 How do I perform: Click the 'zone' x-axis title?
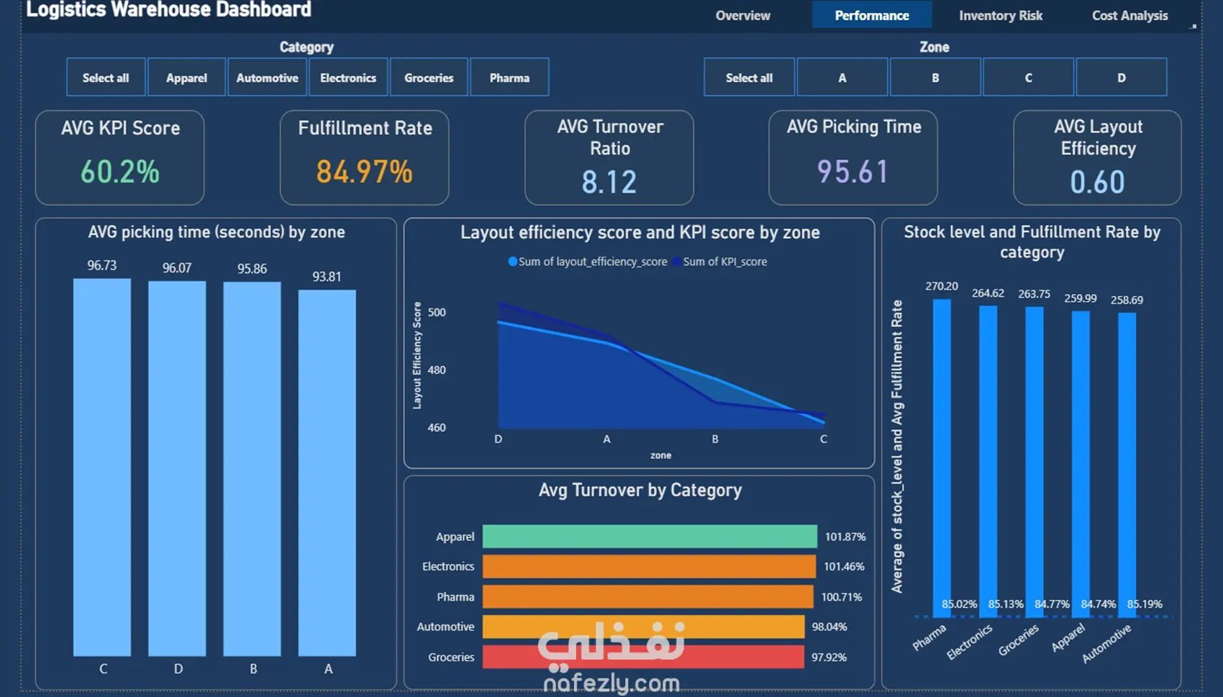point(660,456)
